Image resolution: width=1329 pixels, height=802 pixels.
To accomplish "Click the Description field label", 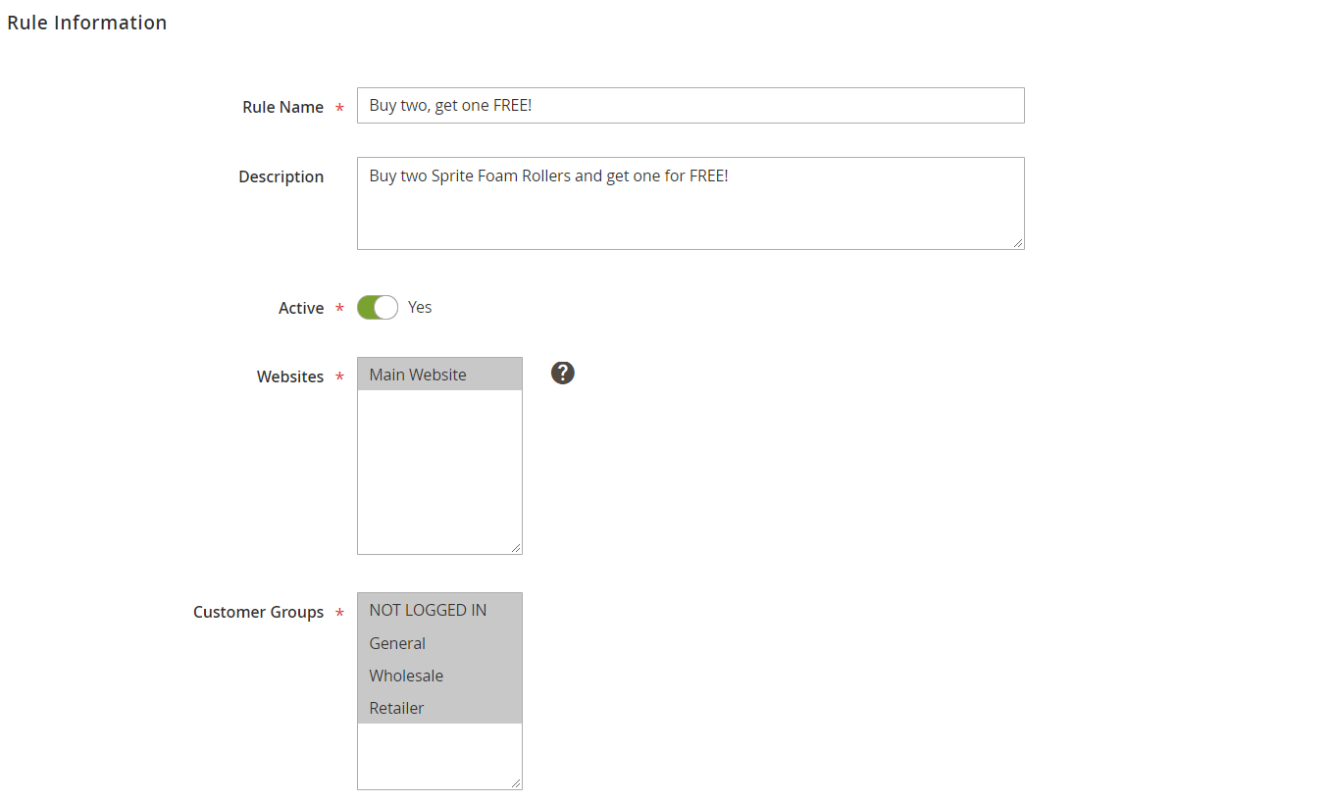I will point(281,176).
